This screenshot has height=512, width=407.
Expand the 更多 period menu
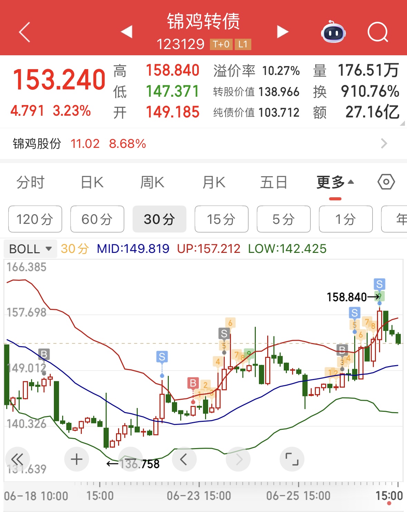pos(335,182)
